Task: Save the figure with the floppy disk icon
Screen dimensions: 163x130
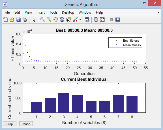Action: click(x=18, y=20)
